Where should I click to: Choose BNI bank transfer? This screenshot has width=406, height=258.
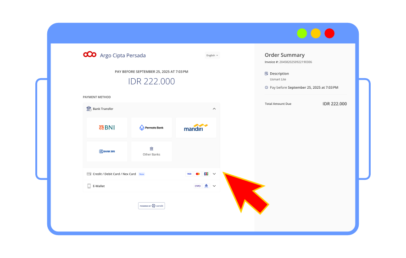click(107, 128)
